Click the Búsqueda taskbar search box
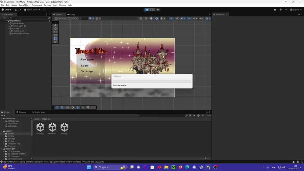The height and width of the screenshot is (171, 304). point(110,167)
